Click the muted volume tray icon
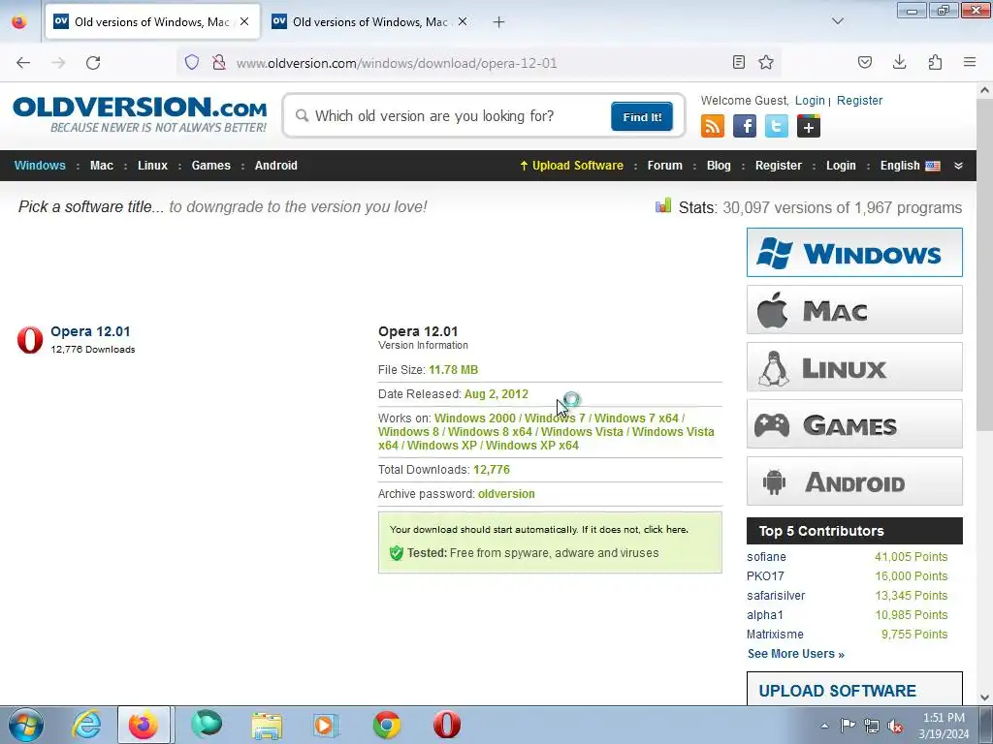The height and width of the screenshot is (744, 993). pos(895,726)
